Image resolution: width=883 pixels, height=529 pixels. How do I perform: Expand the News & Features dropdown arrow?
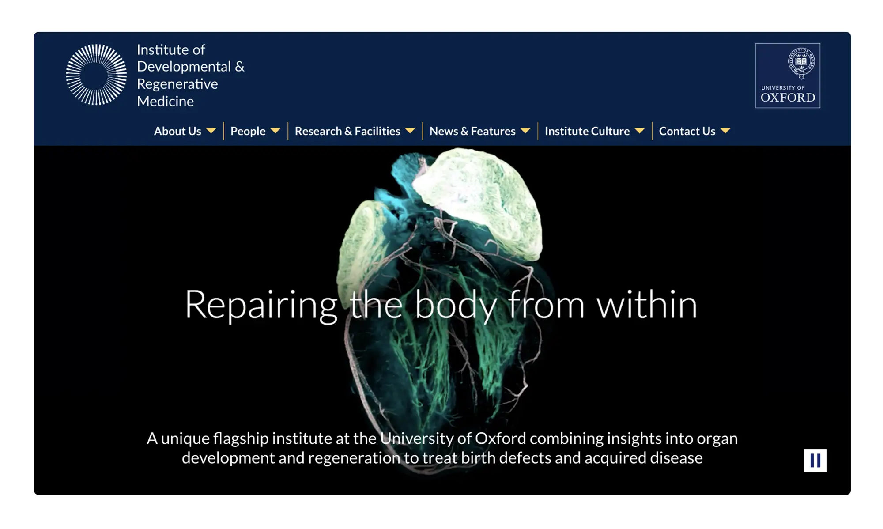525,131
